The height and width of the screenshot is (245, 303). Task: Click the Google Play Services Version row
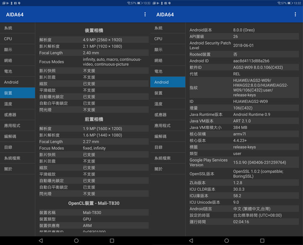tap(244, 162)
